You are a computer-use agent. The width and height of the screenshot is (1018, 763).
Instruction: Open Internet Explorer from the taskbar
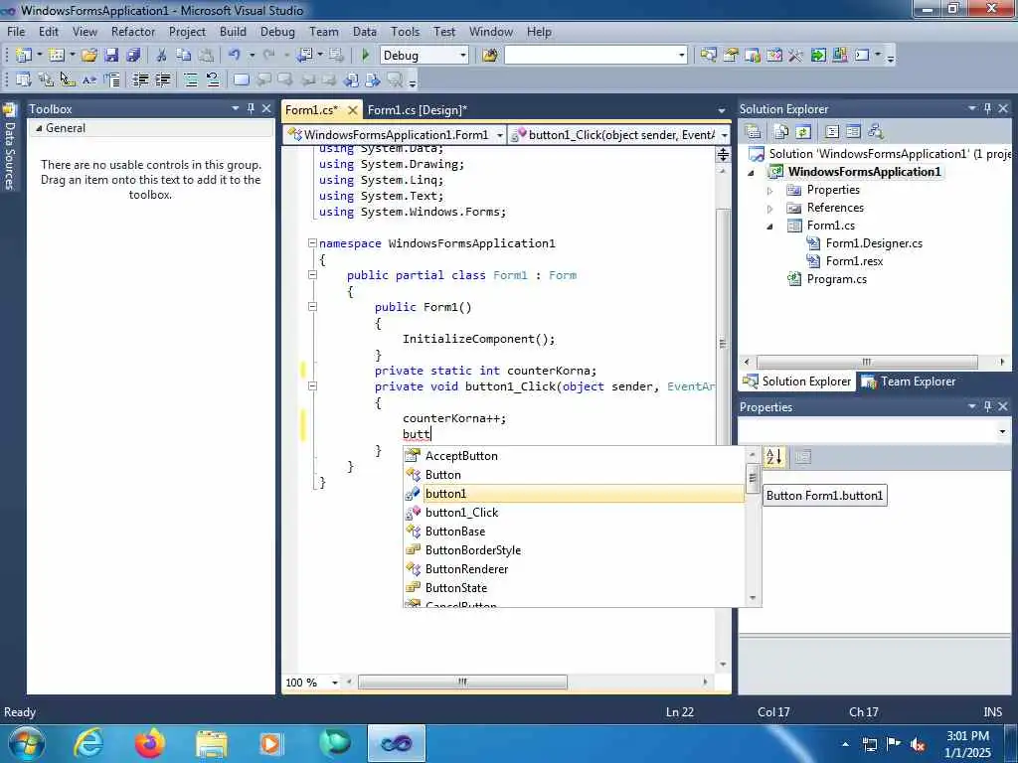click(88, 743)
